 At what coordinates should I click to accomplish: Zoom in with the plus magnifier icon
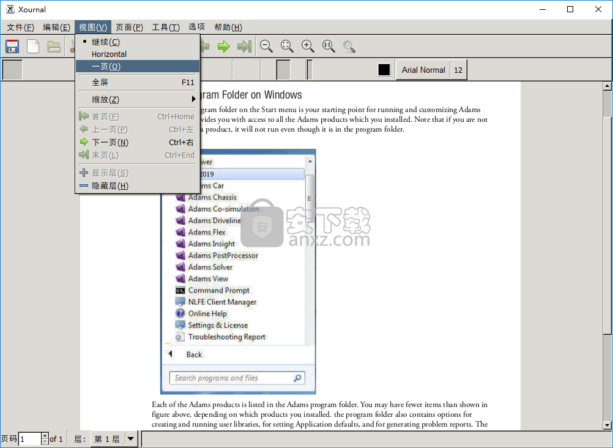coord(308,47)
